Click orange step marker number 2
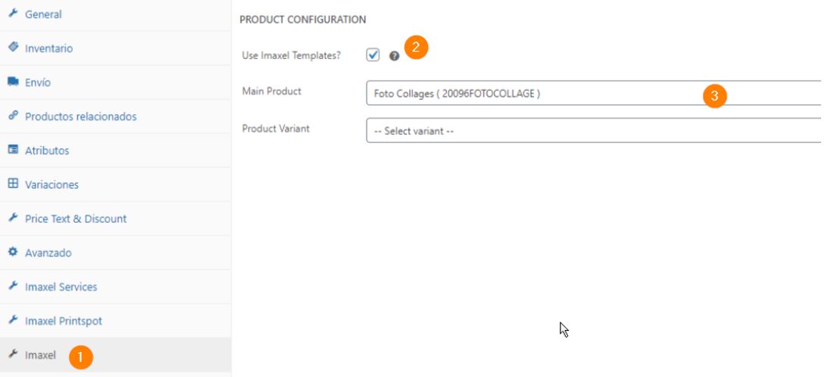Image resolution: width=837 pixels, height=377 pixels. tap(416, 47)
